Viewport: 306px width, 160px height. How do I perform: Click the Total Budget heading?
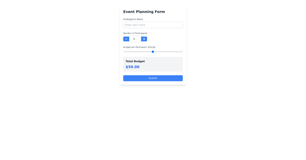(x=135, y=61)
